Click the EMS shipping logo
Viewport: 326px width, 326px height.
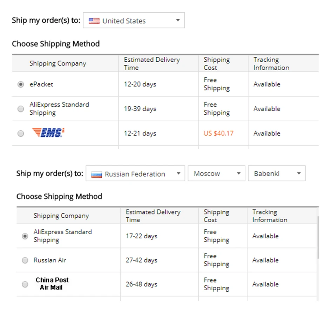(x=48, y=133)
